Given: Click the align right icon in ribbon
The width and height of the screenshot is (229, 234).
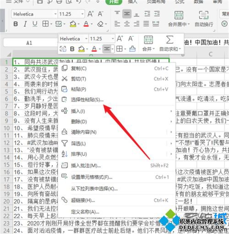Looking at the screenshot, I should (136, 24).
